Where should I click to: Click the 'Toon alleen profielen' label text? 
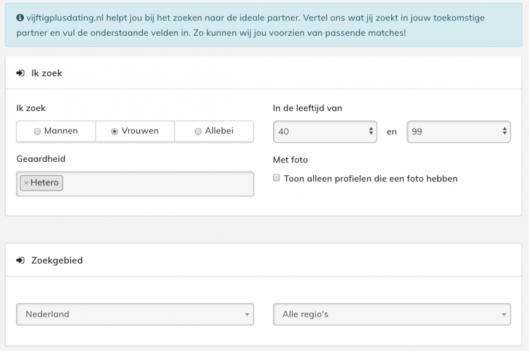click(371, 179)
